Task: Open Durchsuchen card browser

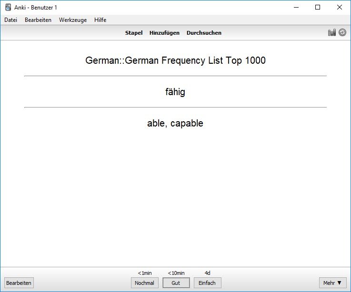Action: pyautogui.click(x=204, y=33)
